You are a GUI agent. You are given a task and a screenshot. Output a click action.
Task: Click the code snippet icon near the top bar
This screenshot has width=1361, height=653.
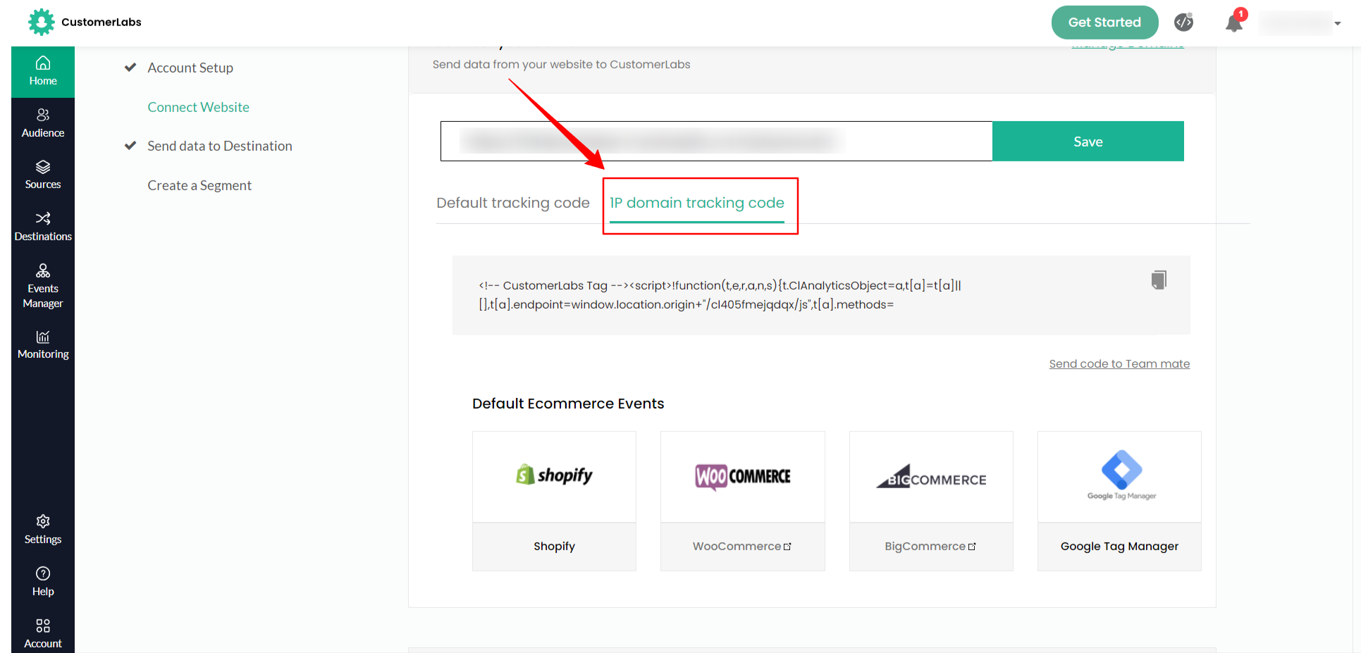1183,23
